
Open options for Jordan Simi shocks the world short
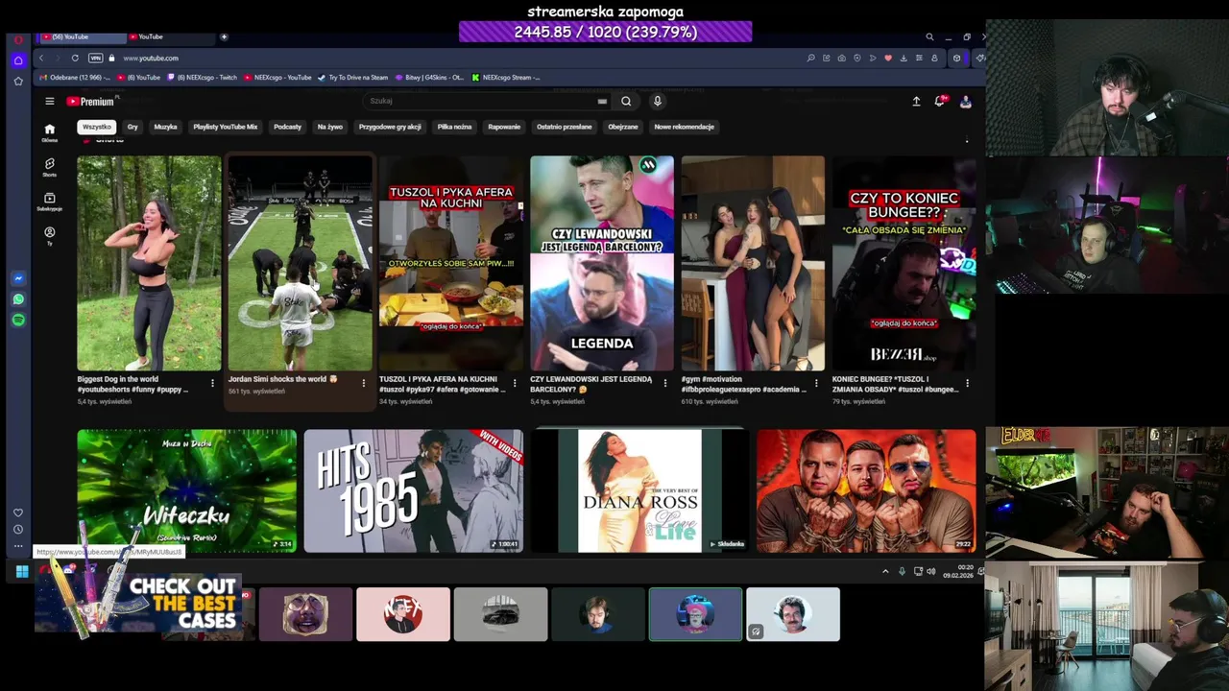(363, 383)
